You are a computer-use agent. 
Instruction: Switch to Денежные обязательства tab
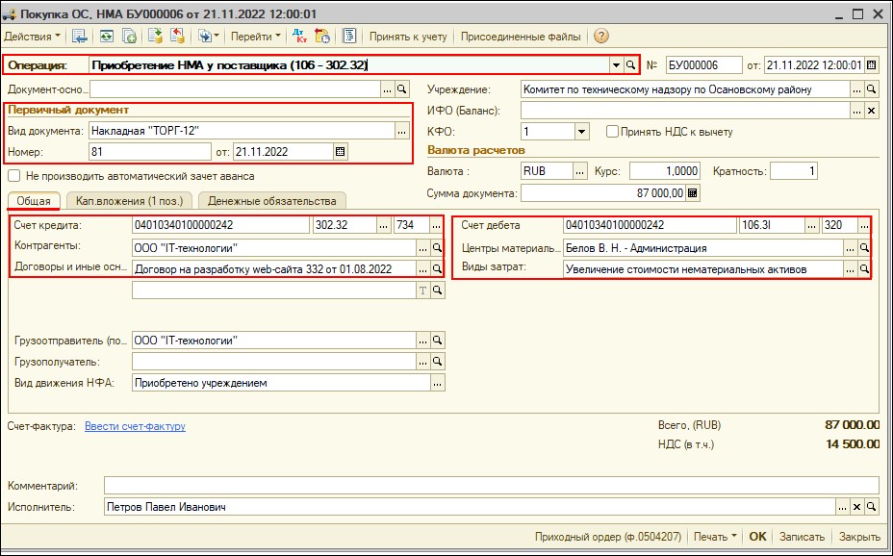pos(271,201)
